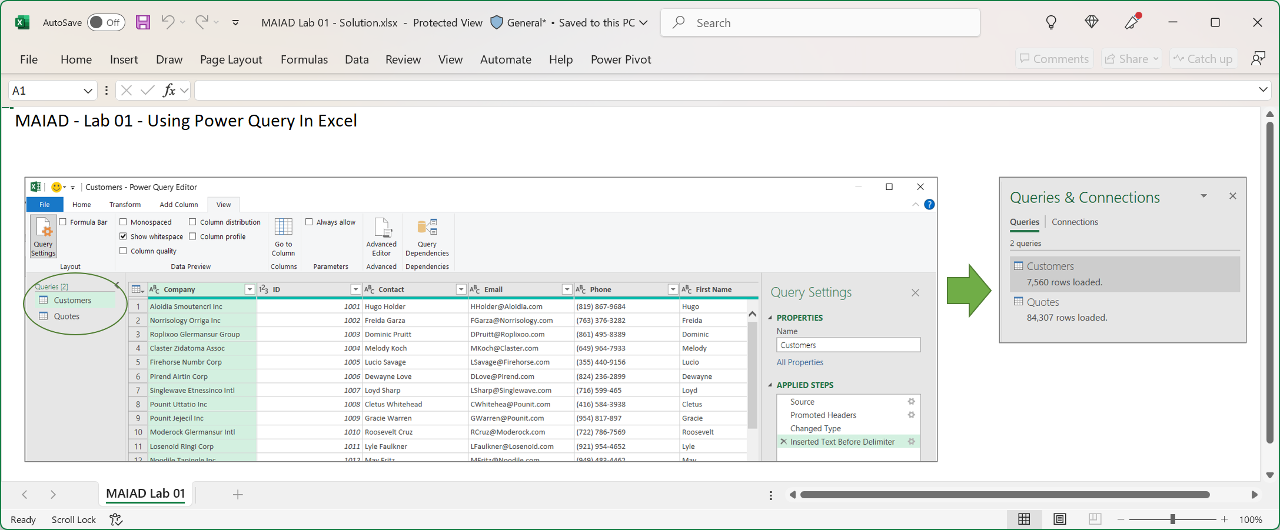1280x530 pixels.
Task: Open the Company column filter dropdown
Action: 250,289
